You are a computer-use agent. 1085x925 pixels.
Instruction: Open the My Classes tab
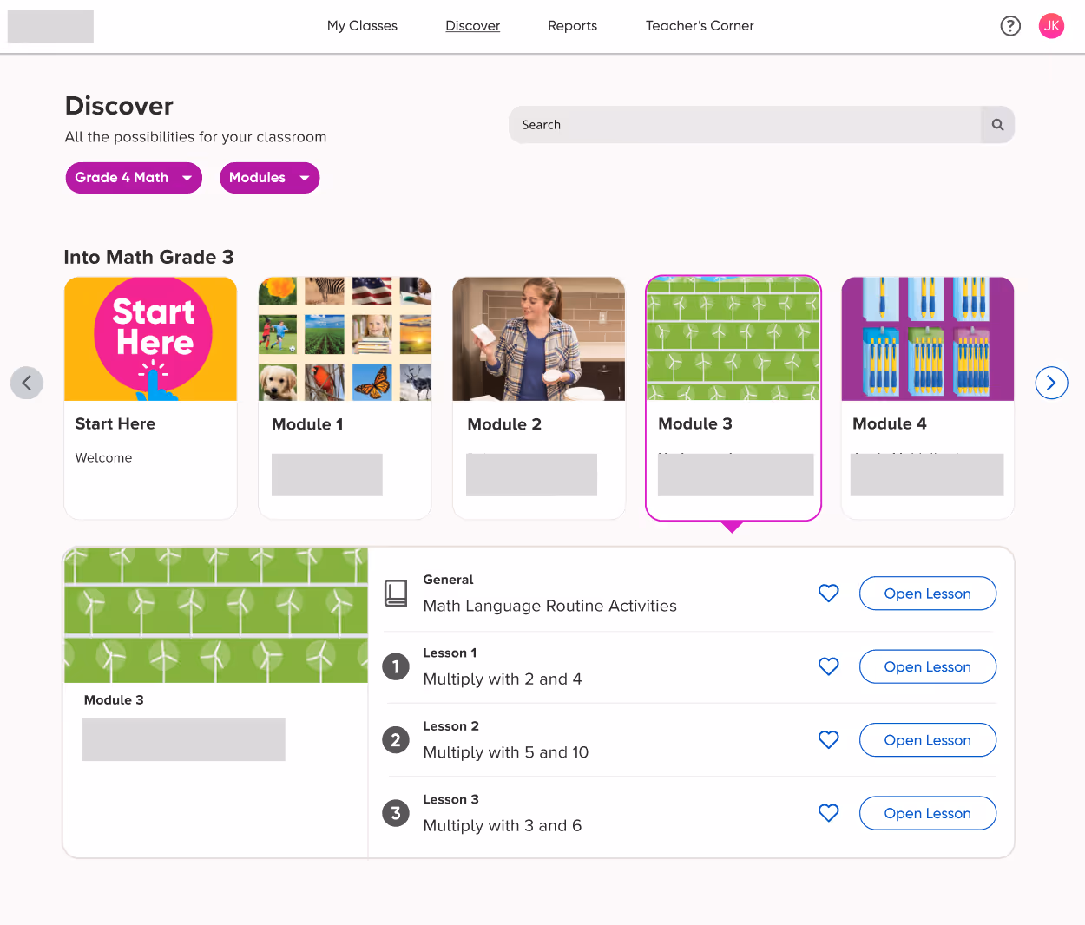362,26
